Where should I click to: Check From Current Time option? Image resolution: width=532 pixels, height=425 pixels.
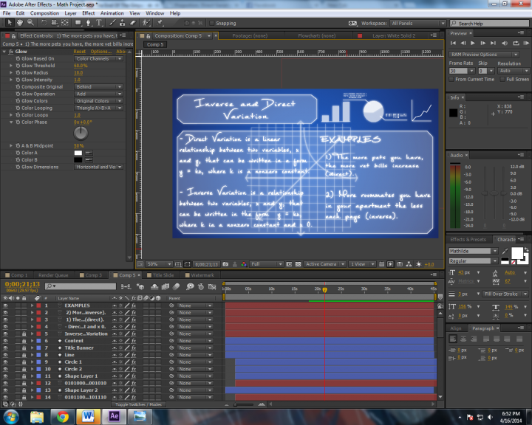point(451,79)
